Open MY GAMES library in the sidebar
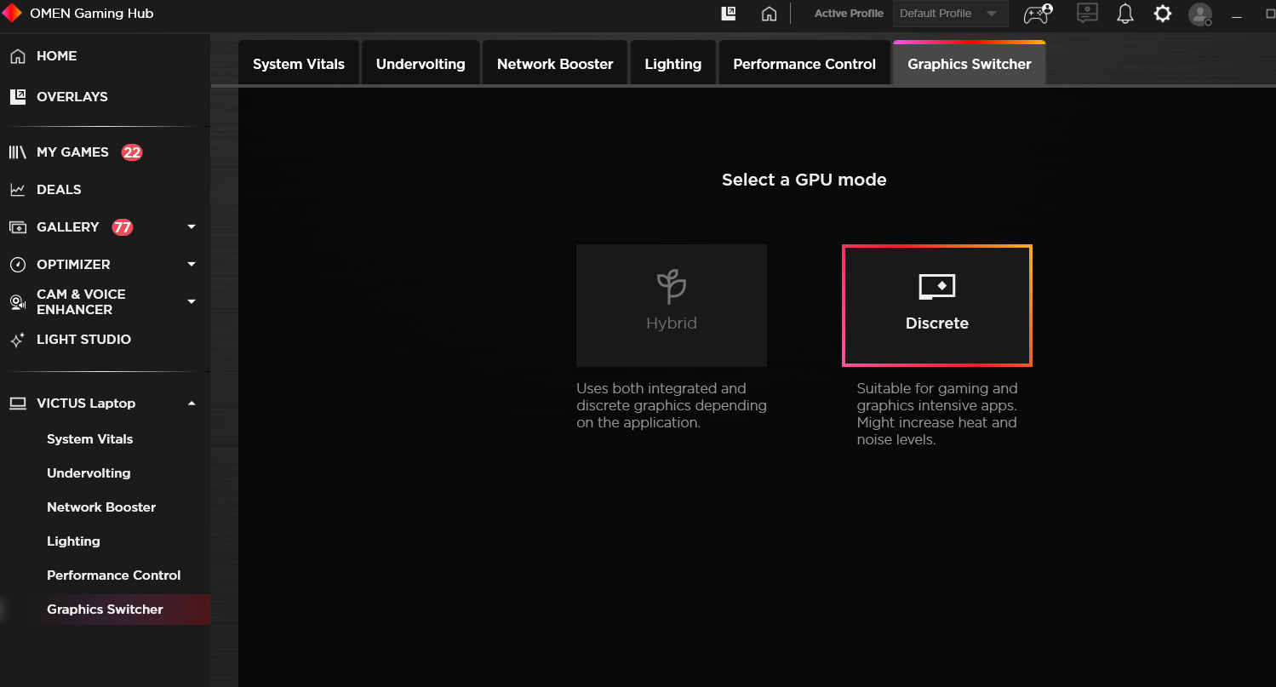The image size is (1276, 687). pos(72,152)
